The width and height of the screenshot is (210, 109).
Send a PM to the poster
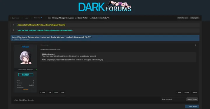[x=49, y=92]
